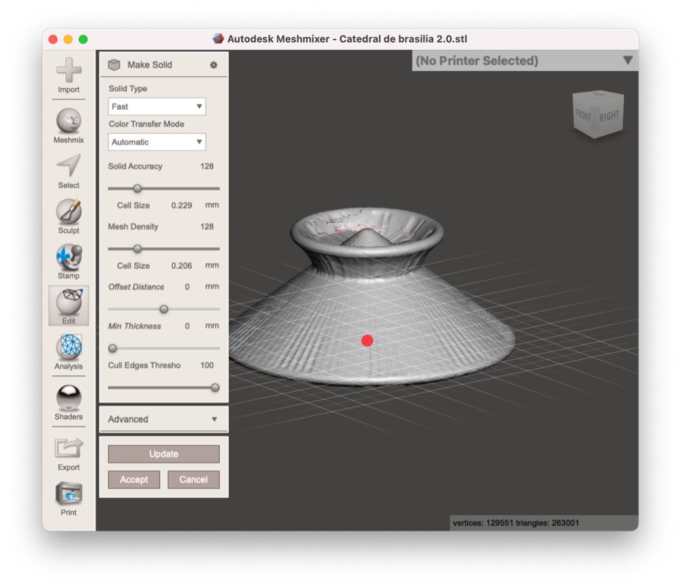Open Make Solid gear settings
This screenshot has width=681, height=587.
pos(214,65)
